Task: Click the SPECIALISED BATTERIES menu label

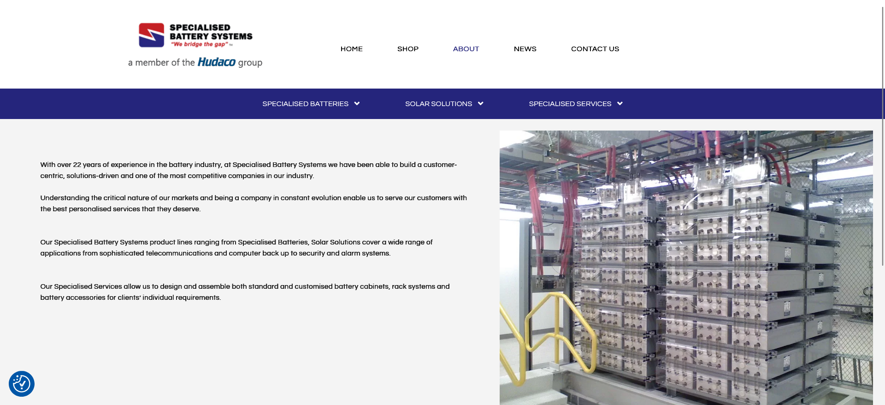Action: (x=305, y=104)
